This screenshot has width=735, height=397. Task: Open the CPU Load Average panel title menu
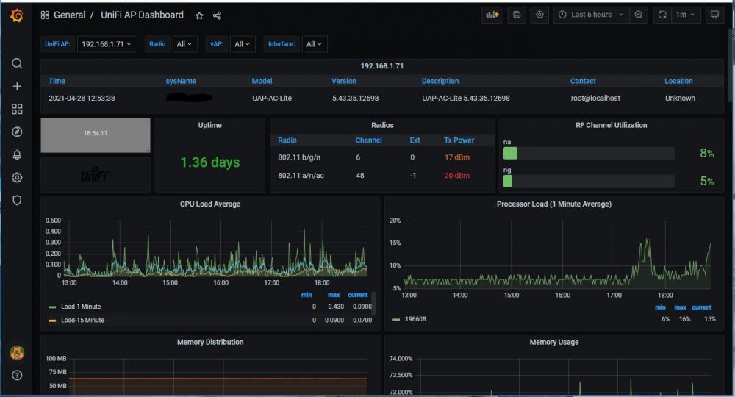click(209, 204)
